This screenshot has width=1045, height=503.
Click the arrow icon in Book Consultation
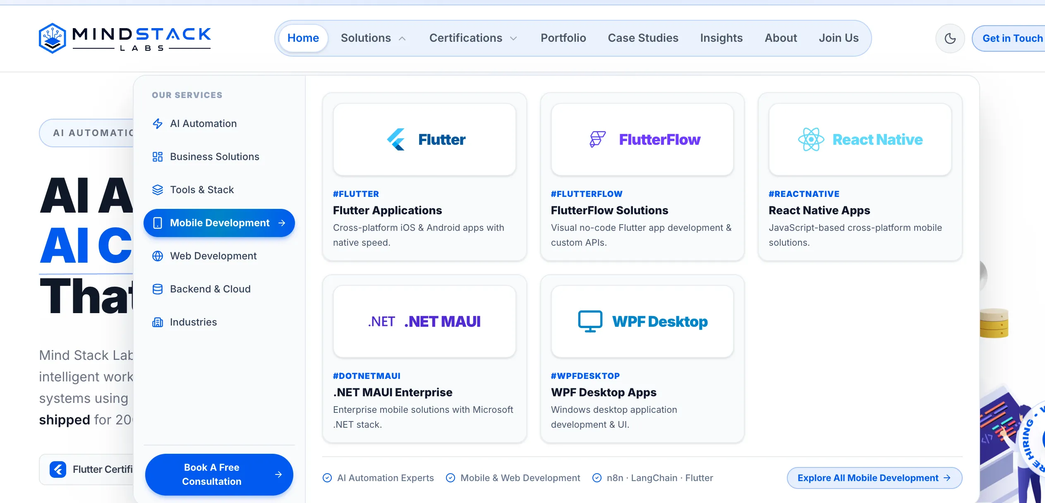pos(278,474)
